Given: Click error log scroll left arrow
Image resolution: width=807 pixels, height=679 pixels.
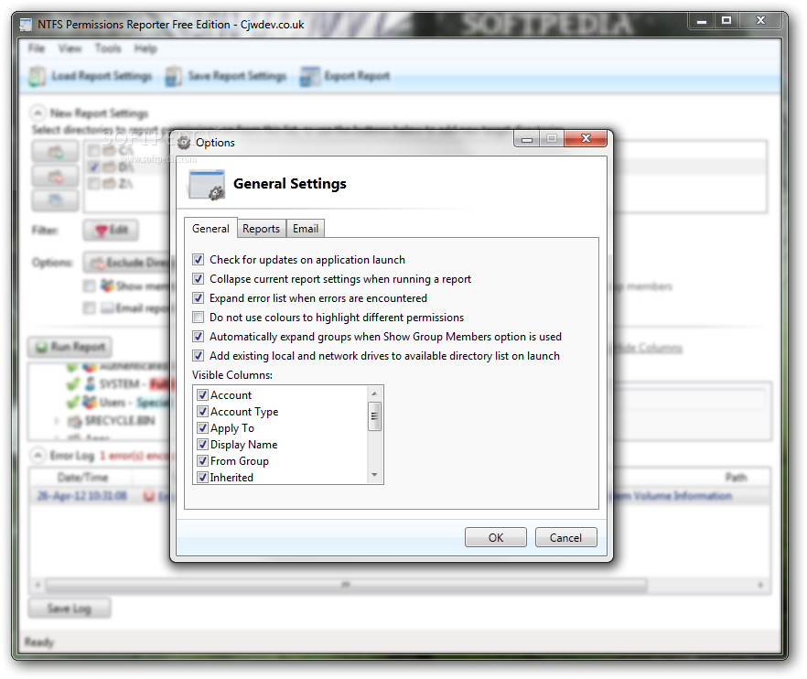Looking at the screenshot, I should pos(37,586).
